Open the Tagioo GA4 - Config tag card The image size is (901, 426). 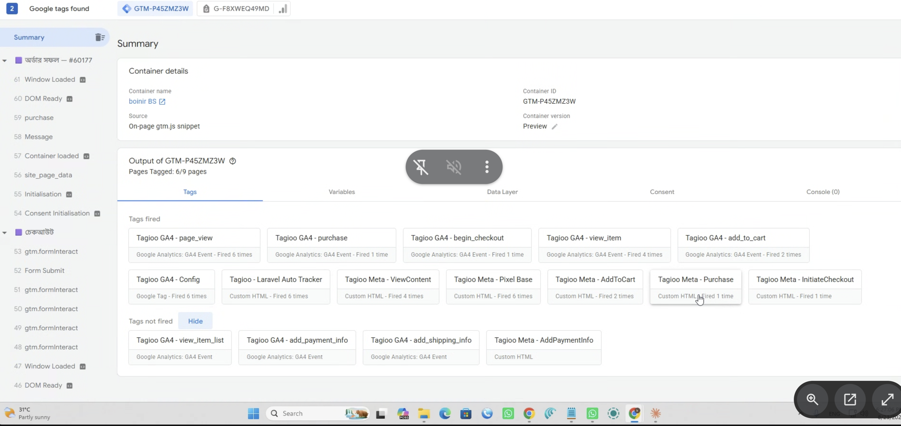click(x=171, y=287)
